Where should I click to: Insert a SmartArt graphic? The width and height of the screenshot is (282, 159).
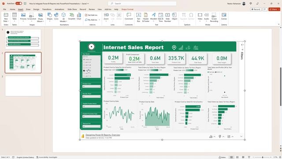71,16
